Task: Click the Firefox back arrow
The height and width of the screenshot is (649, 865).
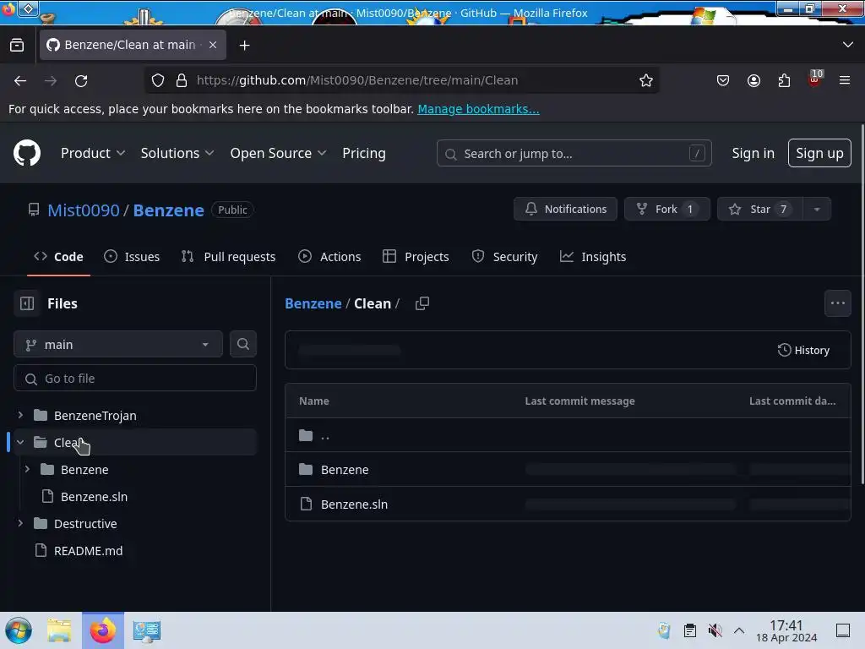Action: coord(20,80)
